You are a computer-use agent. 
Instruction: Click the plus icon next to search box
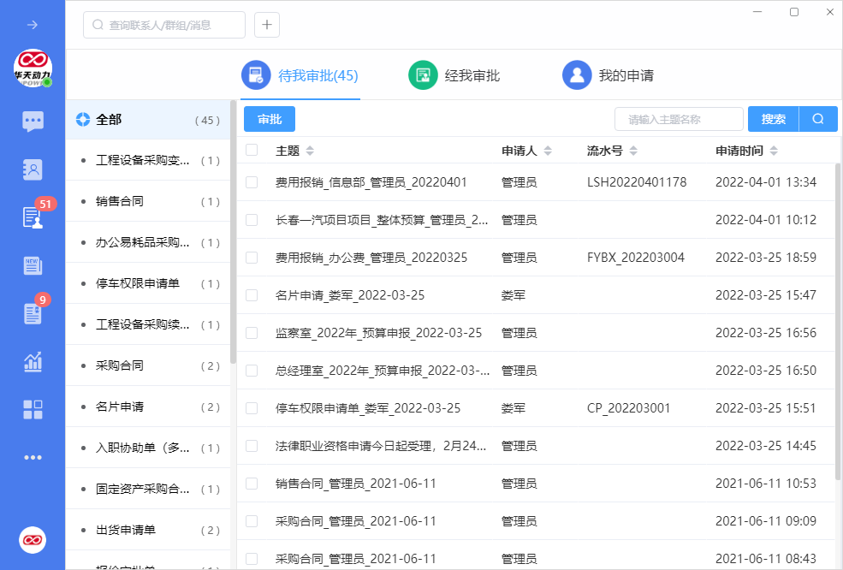(x=266, y=25)
